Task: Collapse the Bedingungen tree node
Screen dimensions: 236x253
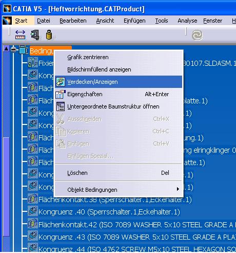Action: click(13, 50)
